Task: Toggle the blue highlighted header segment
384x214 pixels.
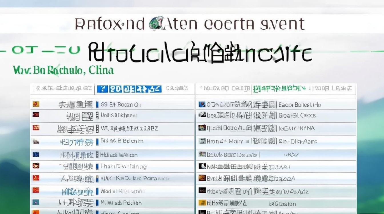Action: 129,89
